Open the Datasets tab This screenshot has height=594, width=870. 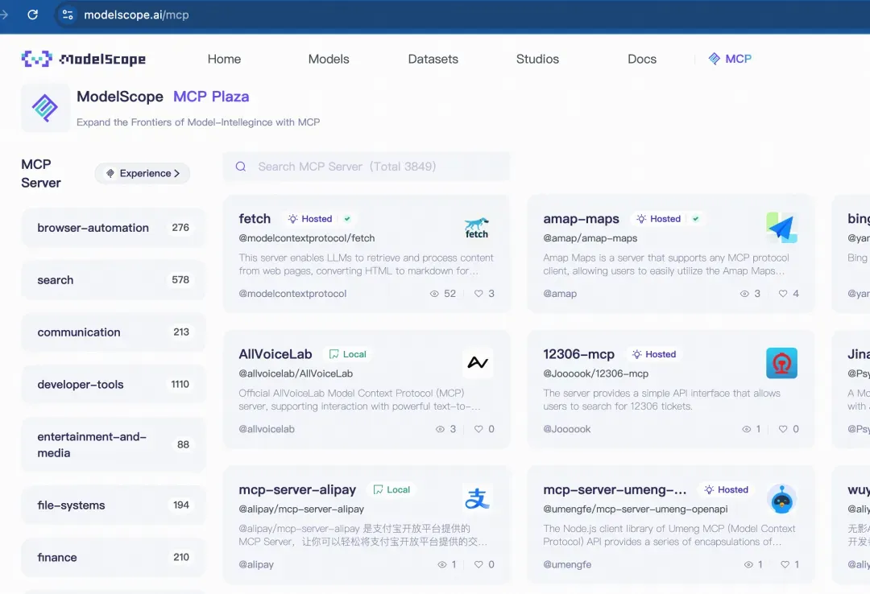pyautogui.click(x=433, y=59)
